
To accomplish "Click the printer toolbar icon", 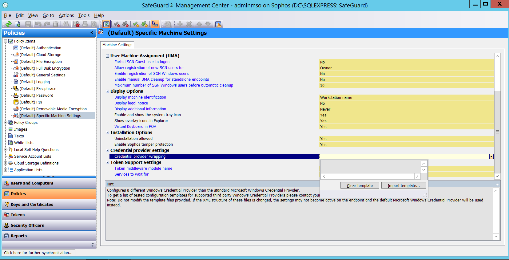I will coord(85,24).
